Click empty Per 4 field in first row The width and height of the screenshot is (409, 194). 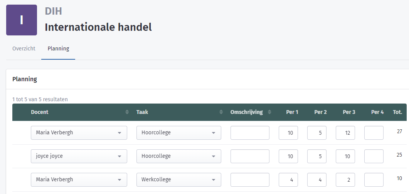pyautogui.click(x=374, y=133)
